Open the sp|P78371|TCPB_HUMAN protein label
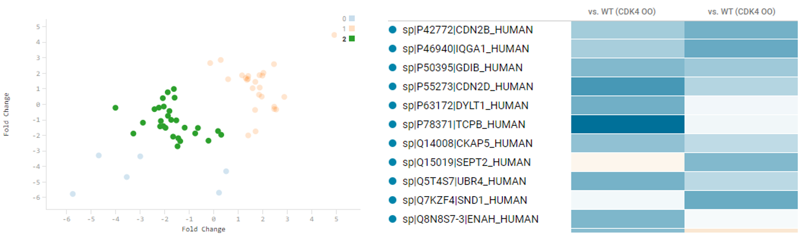Viewport: 802px width, 241px height. pyautogui.click(x=464, y=125)
